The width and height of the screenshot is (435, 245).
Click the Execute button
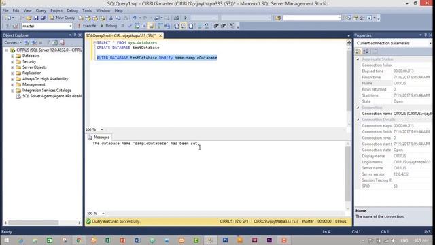point(87,26)
